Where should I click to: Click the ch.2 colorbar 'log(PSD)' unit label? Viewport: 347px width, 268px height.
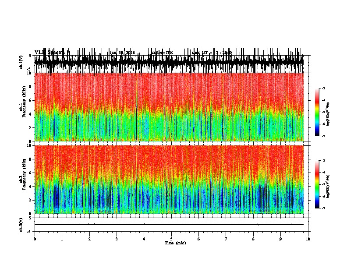click(328, 186)
